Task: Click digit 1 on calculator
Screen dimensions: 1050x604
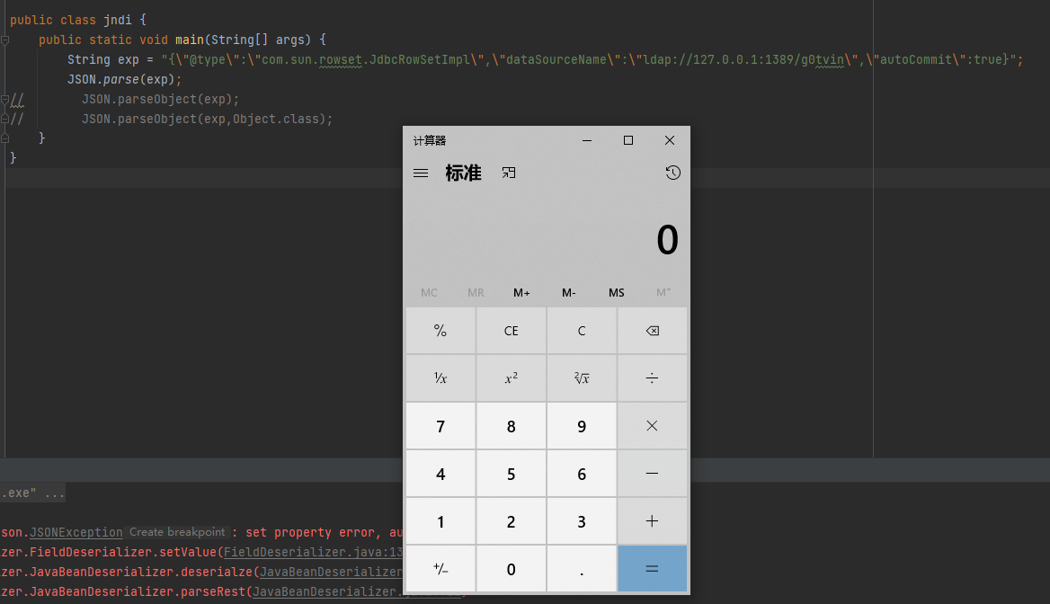Action: [x=440, y=521]
